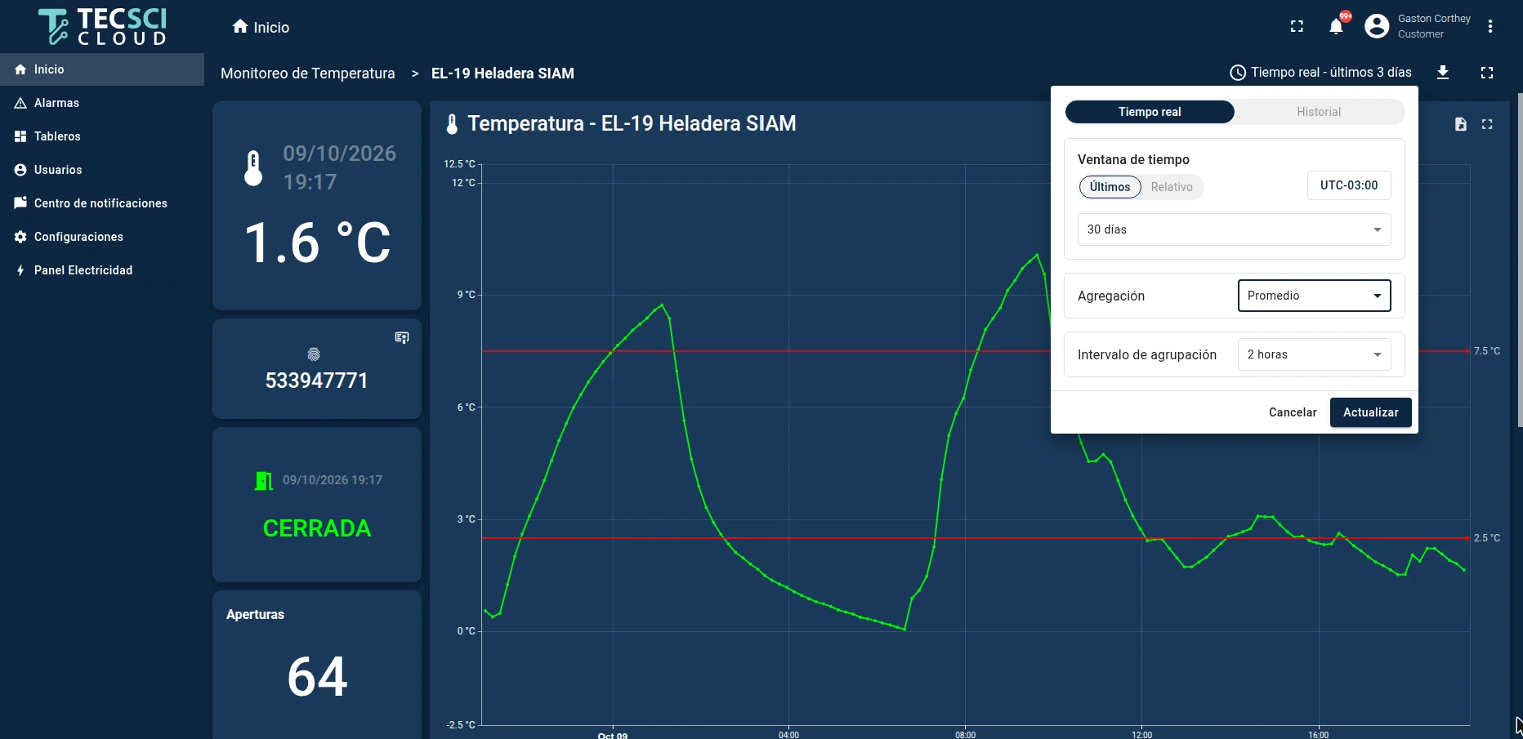Open Gaston Corthey user avatar
The width and height of the screenshot is (1523, 739).
tap(1377, 27)
